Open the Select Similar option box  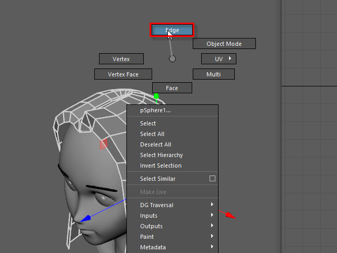pos(212,179)
